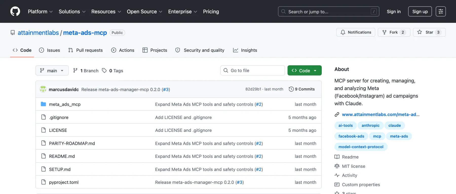456x194 pixels.
Task: Click the commits history clock icon
Action: (291, 89)
